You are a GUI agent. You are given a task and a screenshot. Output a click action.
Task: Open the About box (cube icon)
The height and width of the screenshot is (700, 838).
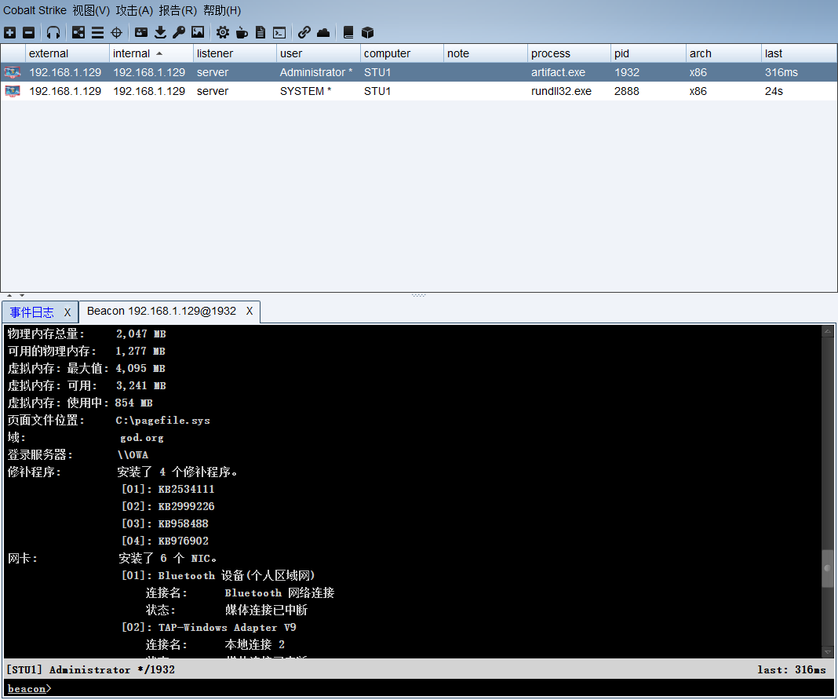[x=368, y=33]
